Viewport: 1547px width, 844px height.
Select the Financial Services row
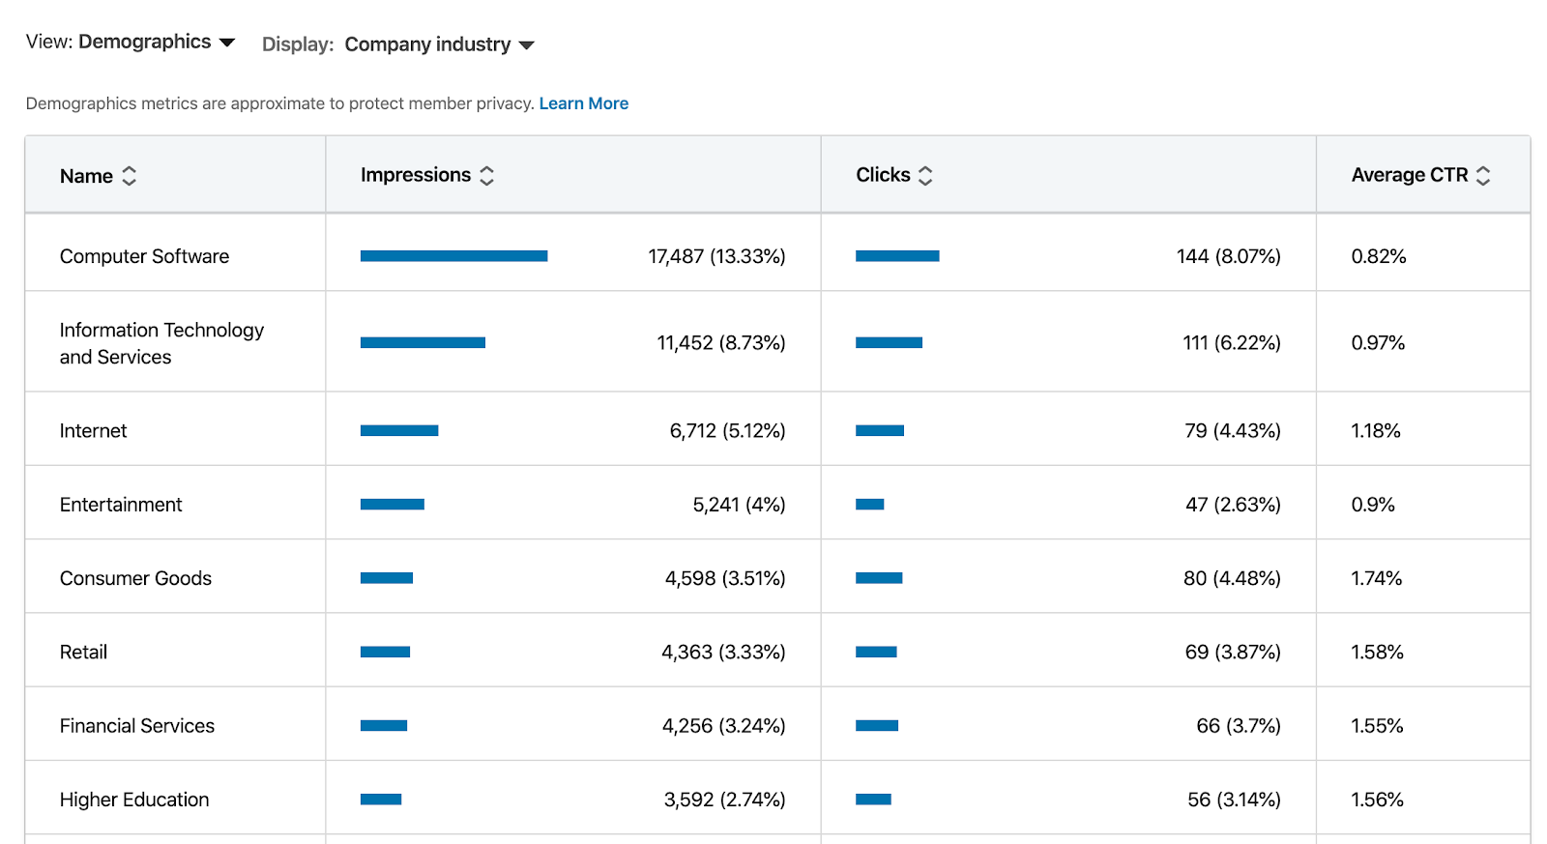point(136,726)
